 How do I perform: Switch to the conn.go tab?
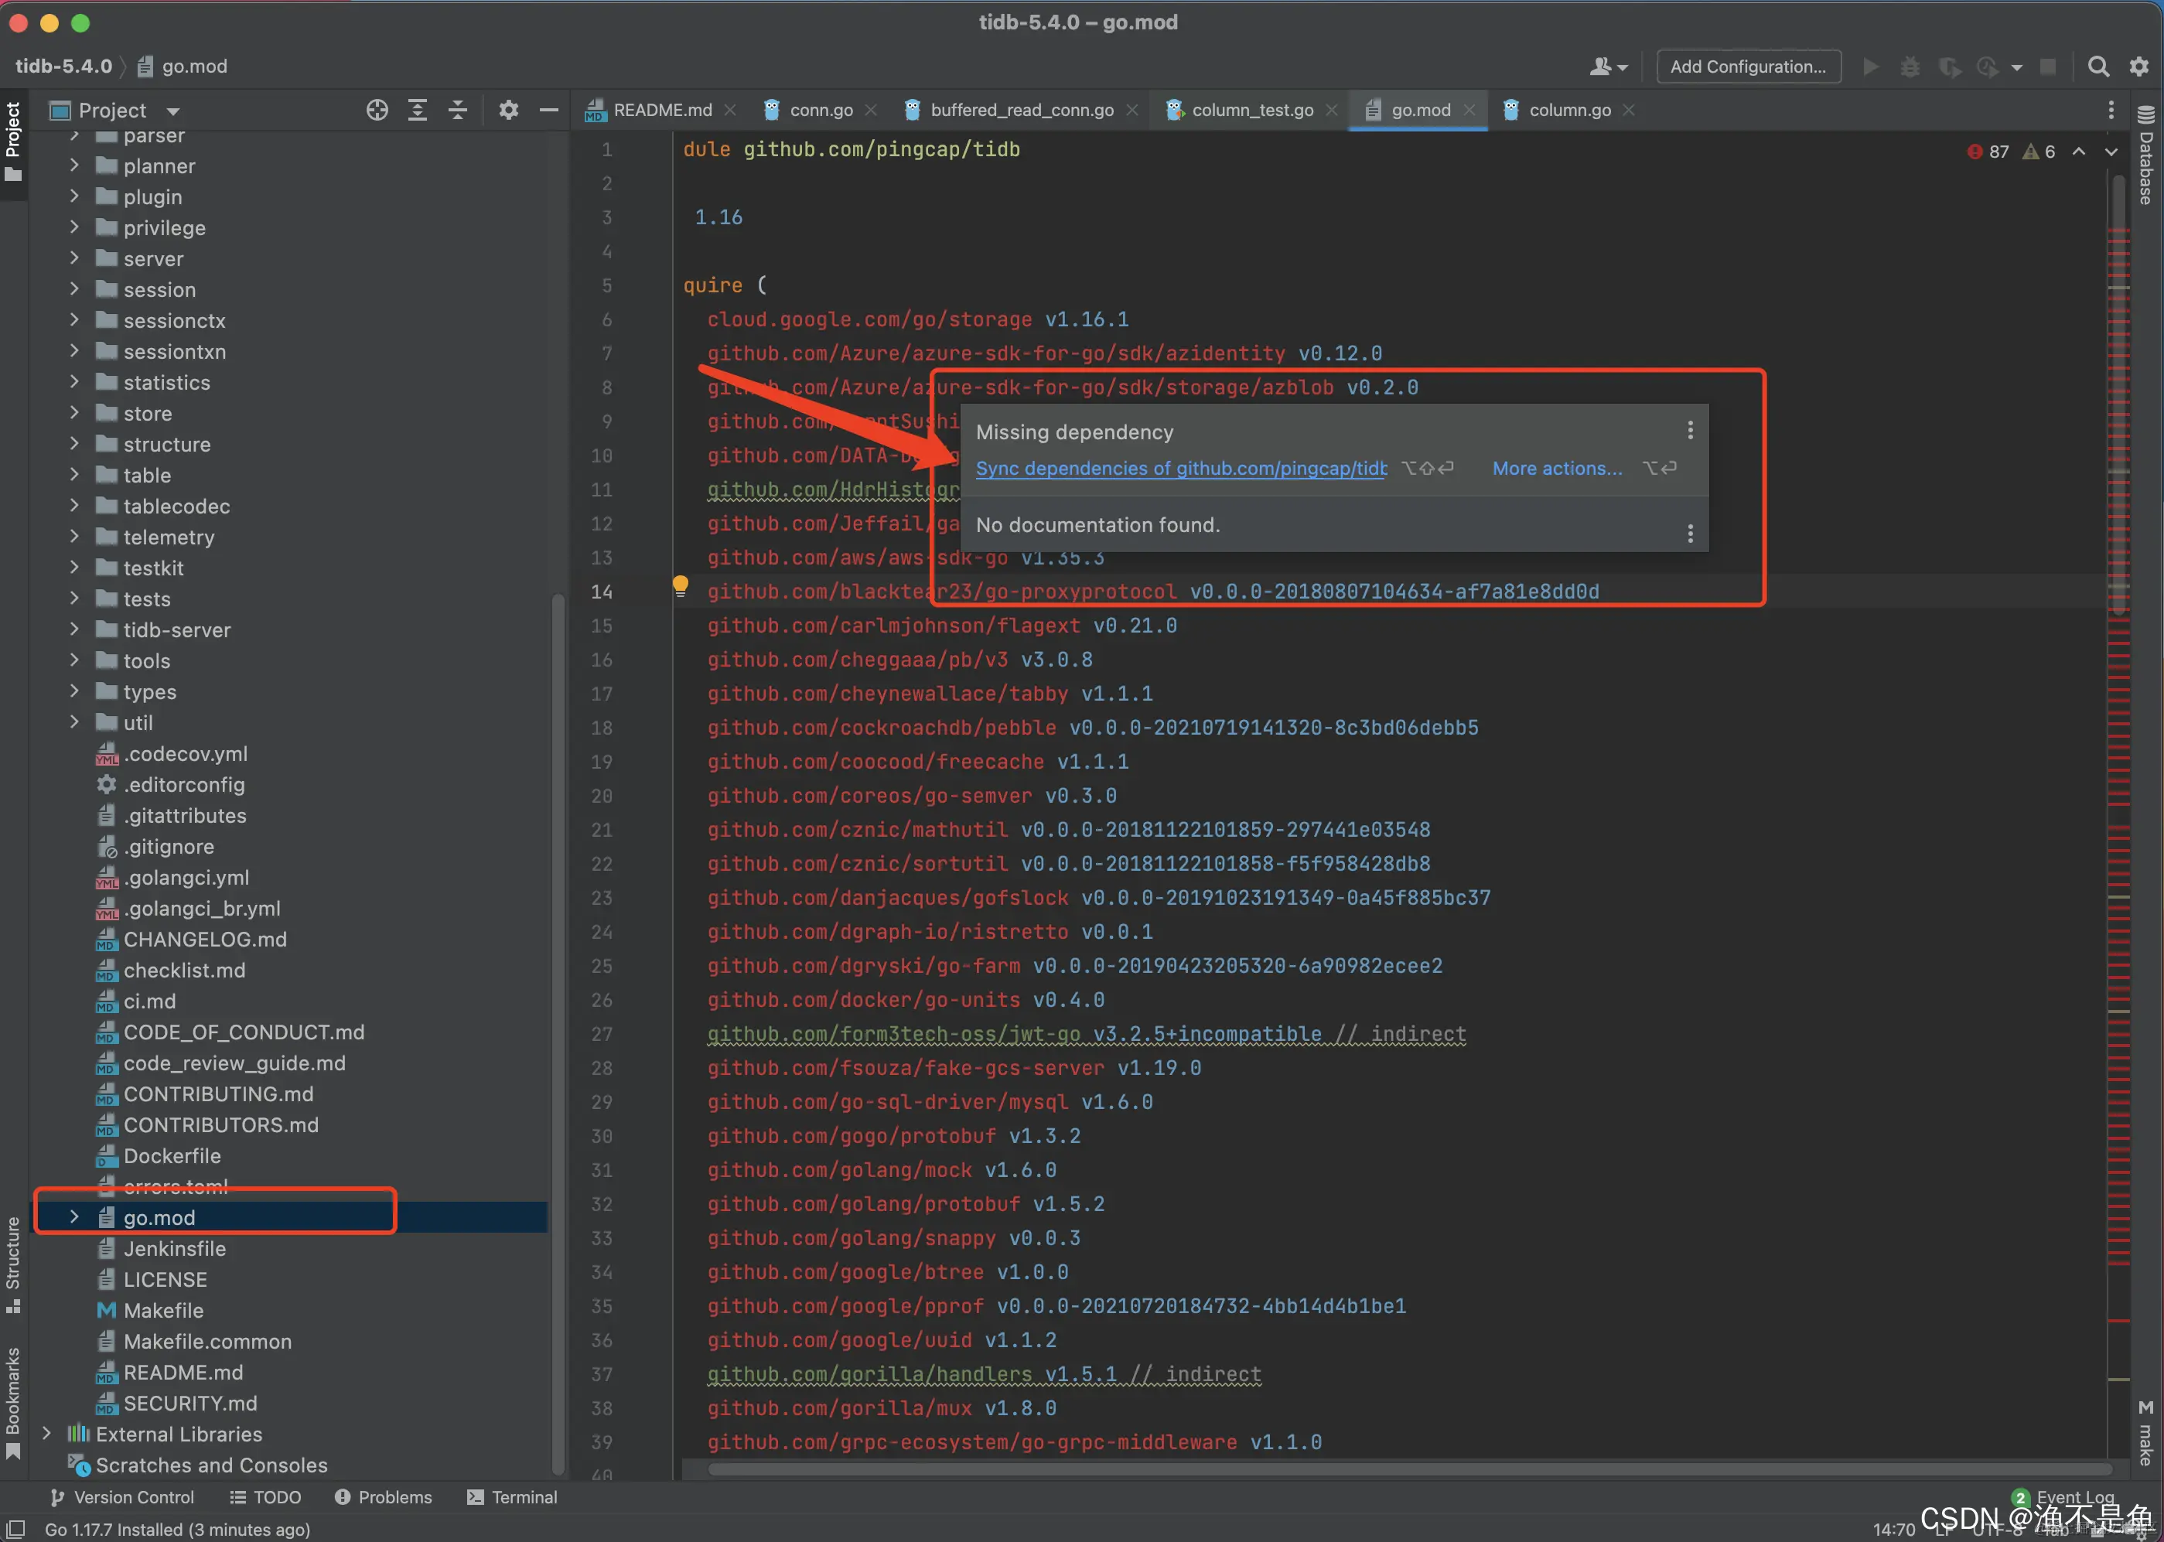coord(821,110)
